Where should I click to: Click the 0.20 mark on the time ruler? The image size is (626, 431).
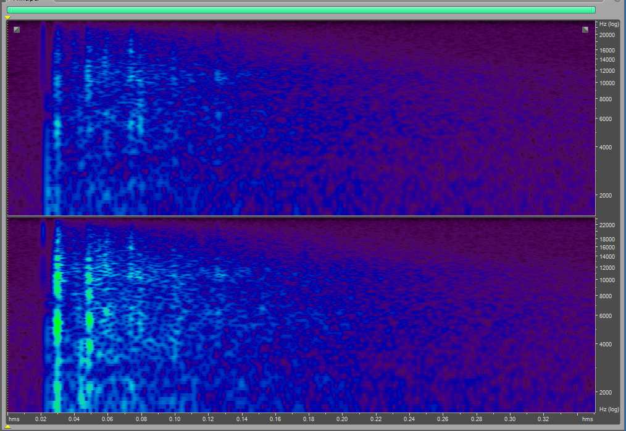click(342, 419)
